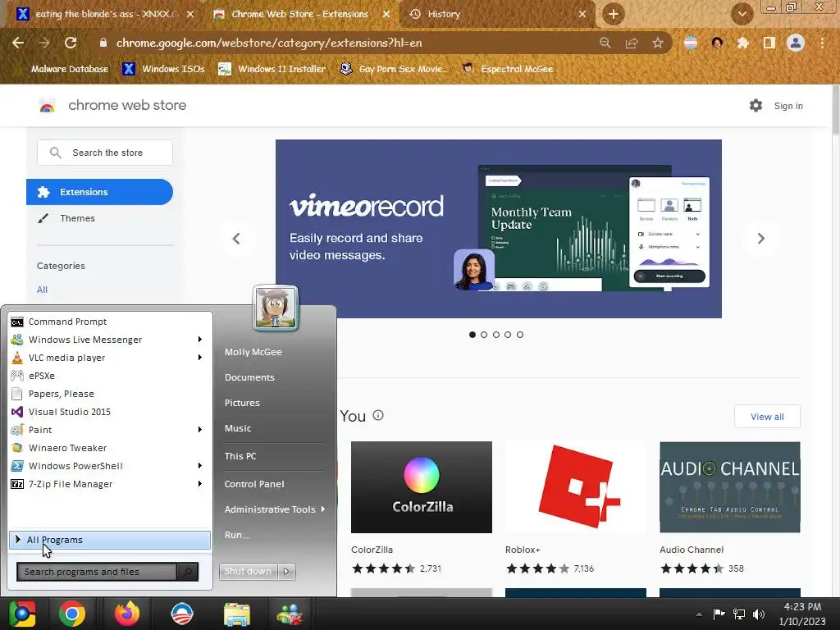Open the side panel icon in Chrome toolbar

tap(769, 43)
